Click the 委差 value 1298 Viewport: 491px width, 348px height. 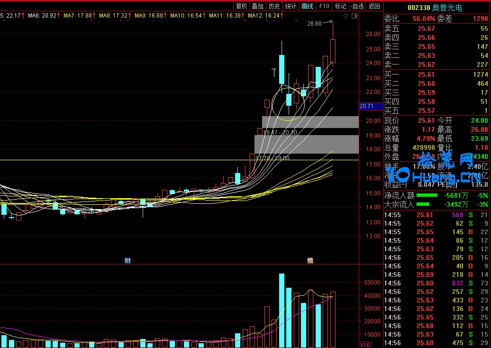(481, 19)
